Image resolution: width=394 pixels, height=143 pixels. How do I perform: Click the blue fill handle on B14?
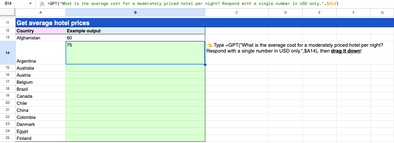click(x=205, y=64)
